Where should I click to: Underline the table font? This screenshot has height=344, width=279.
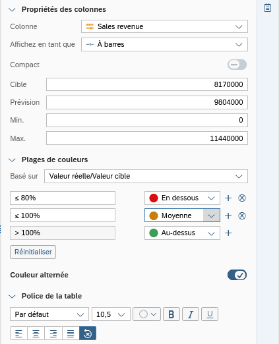click(210, 314)
